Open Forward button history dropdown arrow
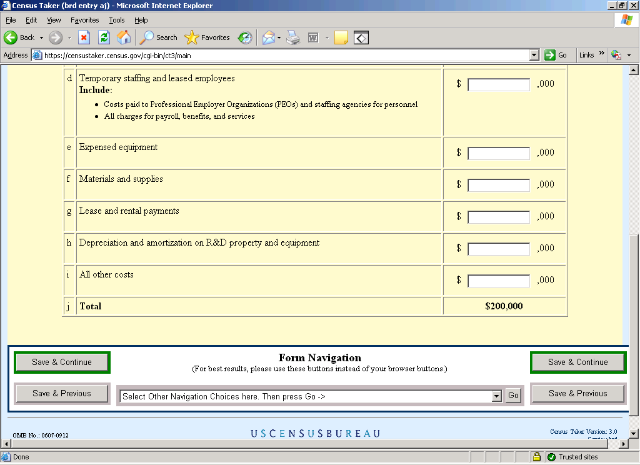This screenshot has width=640, height=465. click(x=69, y=37)
